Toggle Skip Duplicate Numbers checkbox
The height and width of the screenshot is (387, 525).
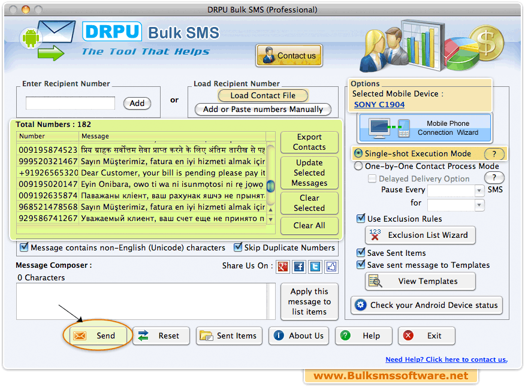pyautogui.click(x=238, y=247)
